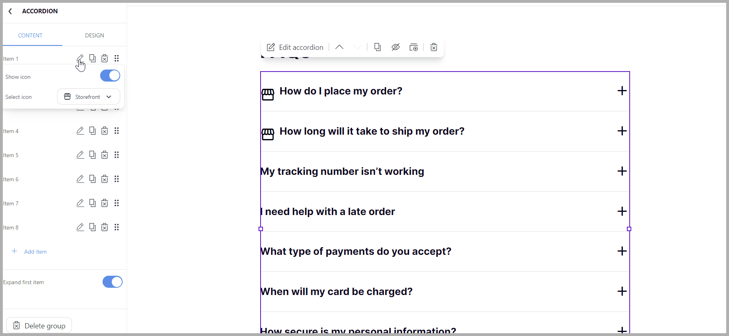Click the drag handle for Item 7
The width and height of the screenshot is (729, 336).
click(117, 203)
